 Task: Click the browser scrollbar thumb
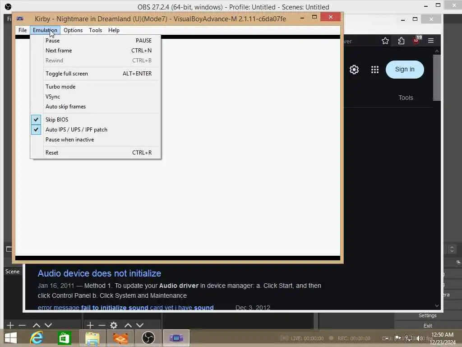tap(437, 77)
